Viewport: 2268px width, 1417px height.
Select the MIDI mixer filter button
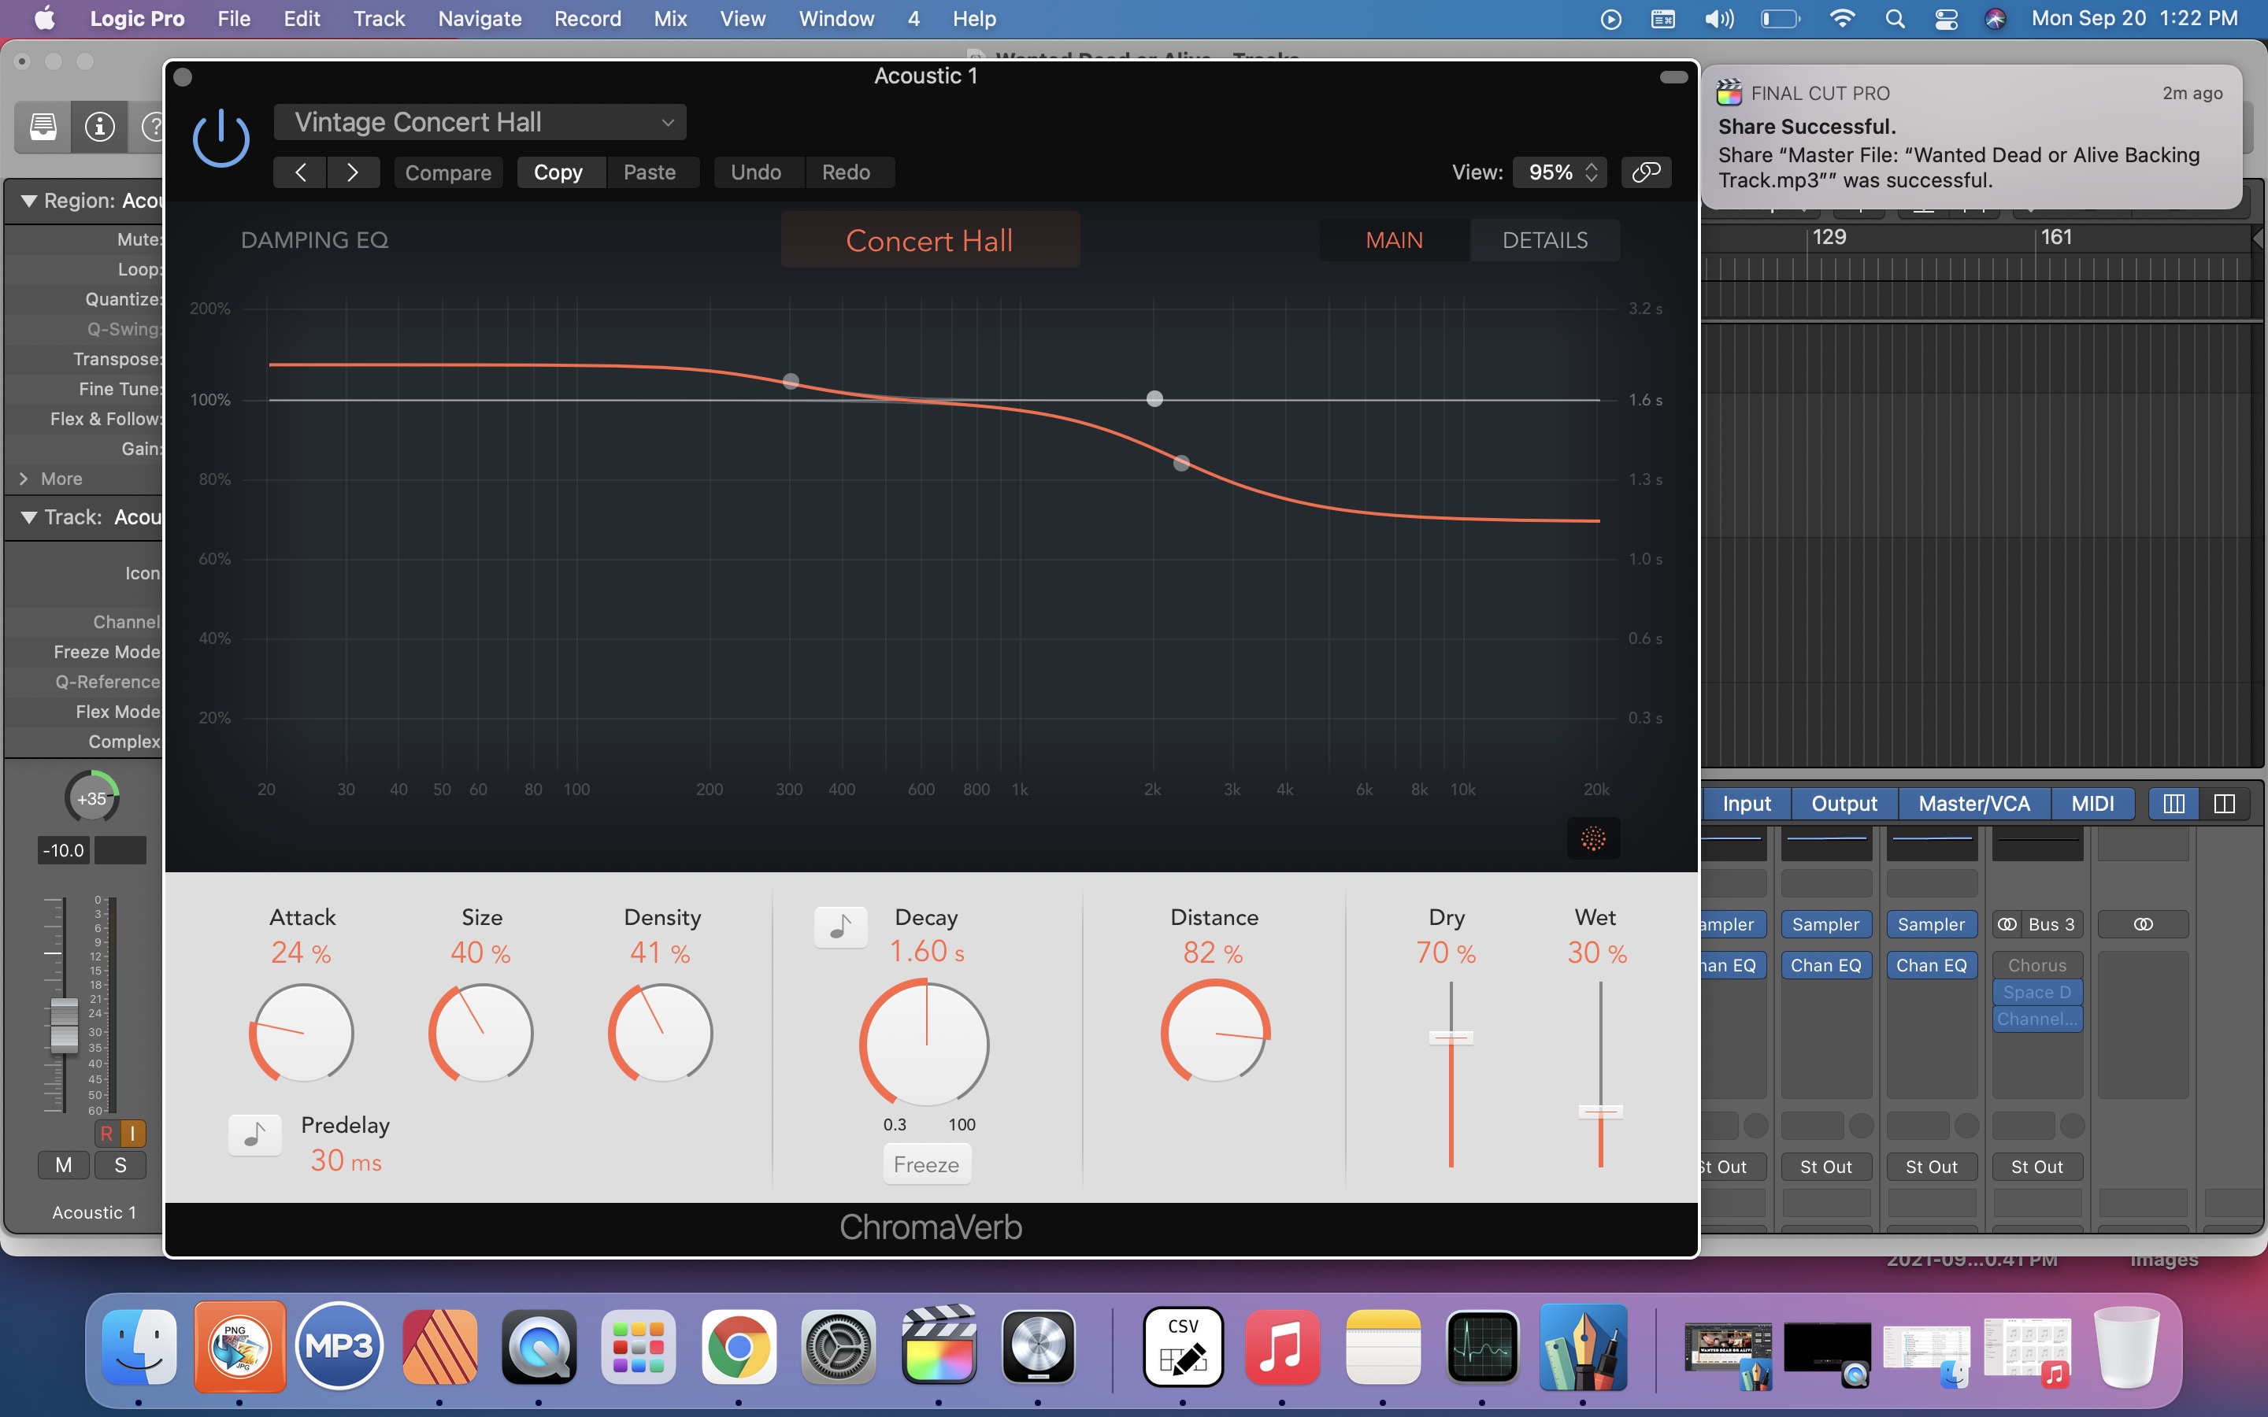(x=2092, y=803)
